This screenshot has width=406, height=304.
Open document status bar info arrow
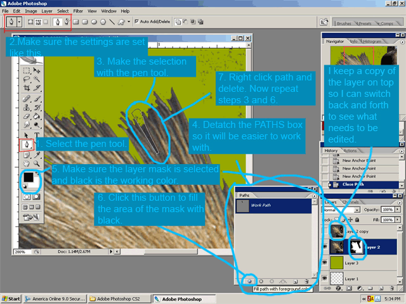coord(111,251)
